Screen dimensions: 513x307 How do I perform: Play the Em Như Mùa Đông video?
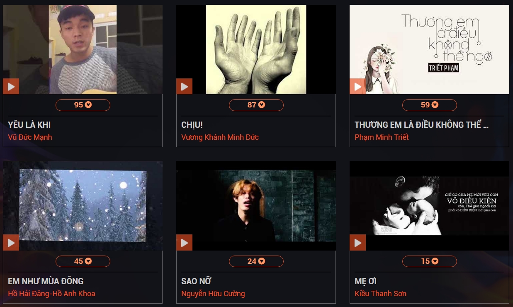point(11,243)
